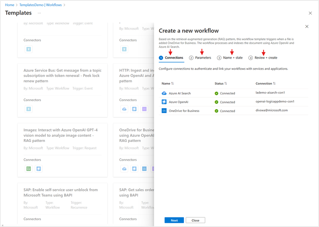Click Azure OpenAI icon on Images GPT-4 card
The image size is (319, 227).
pyautogui.click(x=39, y=169)
